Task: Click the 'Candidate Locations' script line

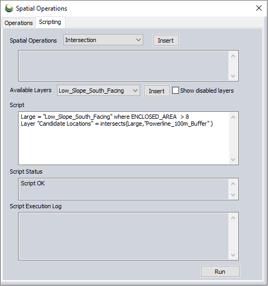Action: 117,124
